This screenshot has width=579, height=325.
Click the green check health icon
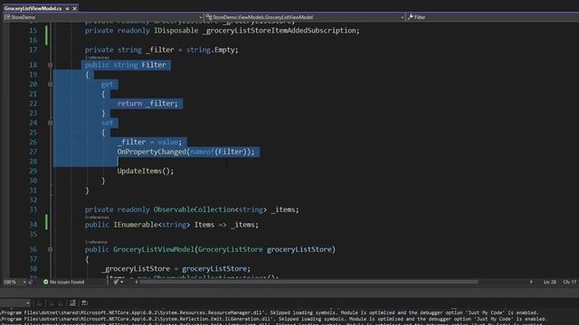click(x=46, y=282)
